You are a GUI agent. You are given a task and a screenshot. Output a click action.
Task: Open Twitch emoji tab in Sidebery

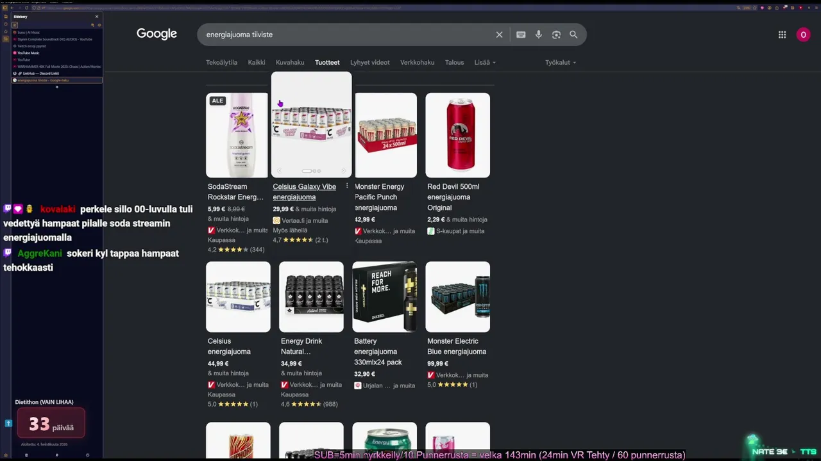(57, 46)
